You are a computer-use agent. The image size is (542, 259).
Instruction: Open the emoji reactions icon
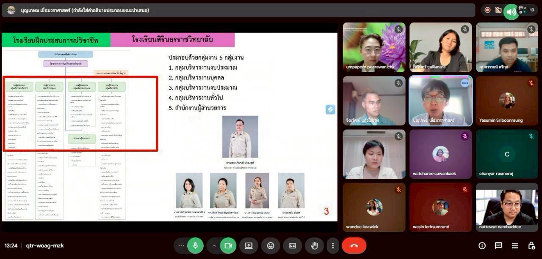(270, 245)
